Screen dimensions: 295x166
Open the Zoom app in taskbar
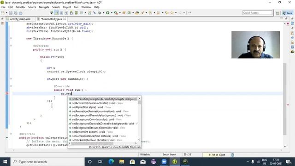click(164, 162)
